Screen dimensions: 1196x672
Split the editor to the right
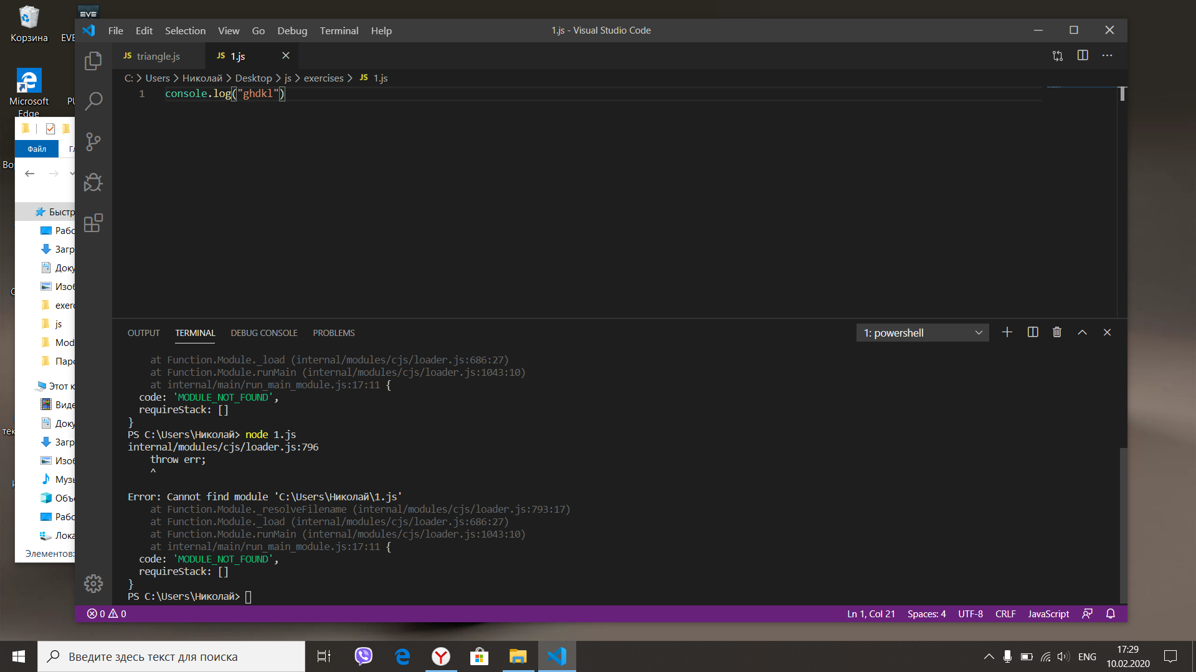(1083, 55)
